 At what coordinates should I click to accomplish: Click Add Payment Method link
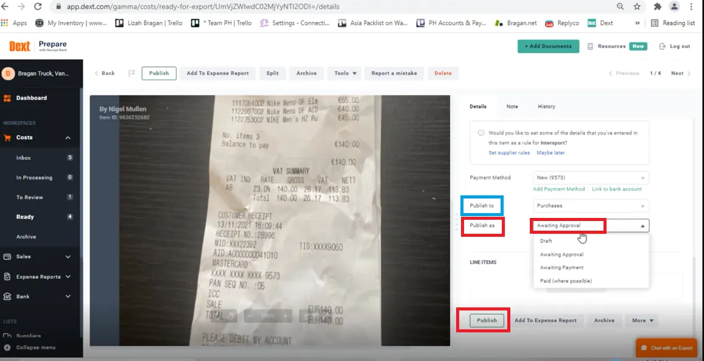(559, 189)
